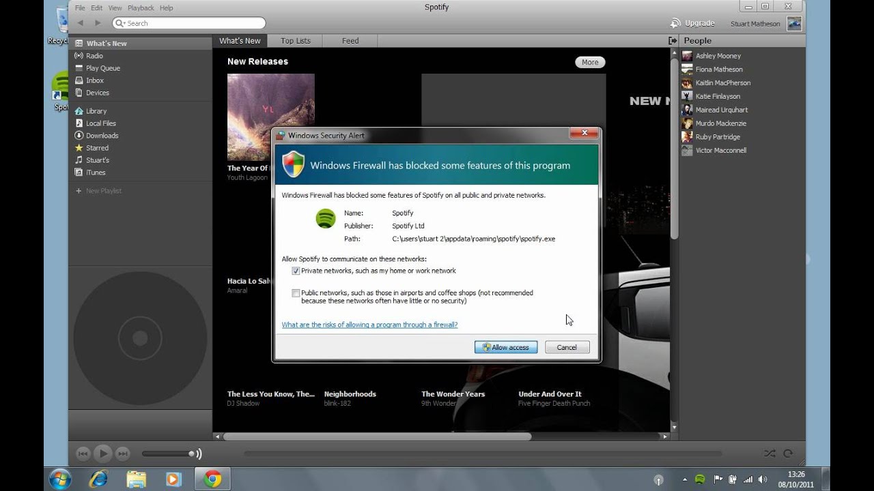Open Windows Explorer from the taskbar

point(137,479)
